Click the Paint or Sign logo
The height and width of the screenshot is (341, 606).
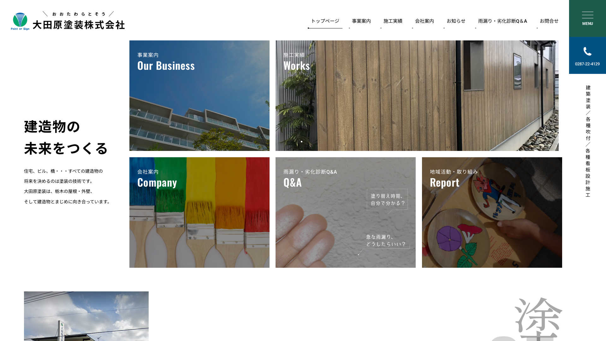[x=20, y=21]
